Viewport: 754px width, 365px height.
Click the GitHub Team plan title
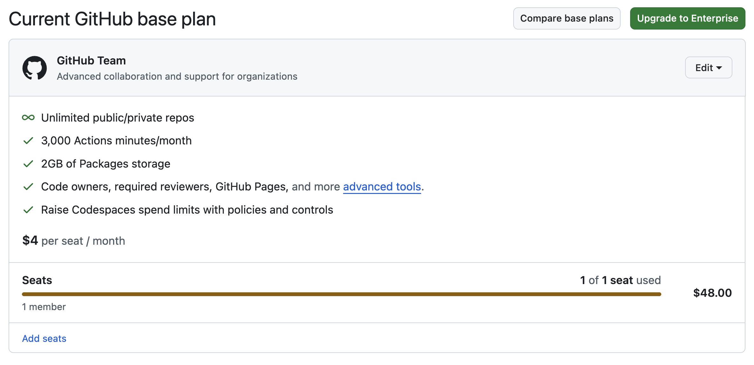pos(91,61)
